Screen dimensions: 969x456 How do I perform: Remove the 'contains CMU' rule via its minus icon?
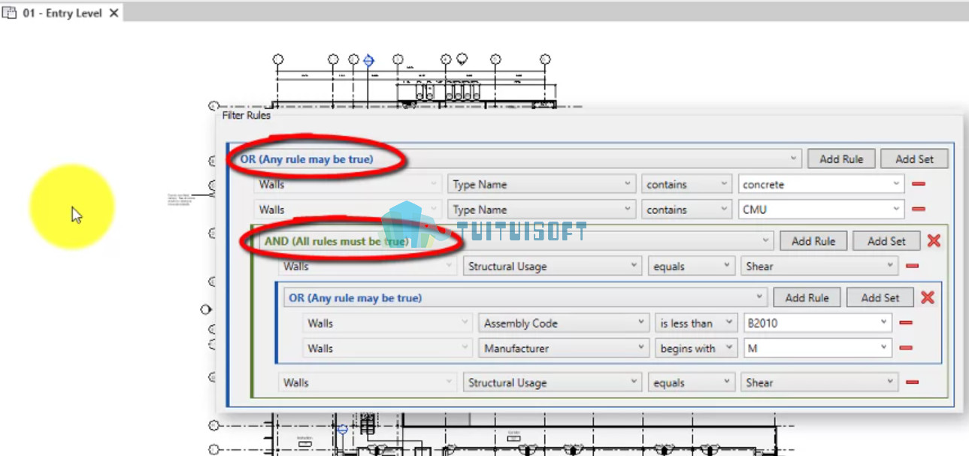(x=918, y=210)
